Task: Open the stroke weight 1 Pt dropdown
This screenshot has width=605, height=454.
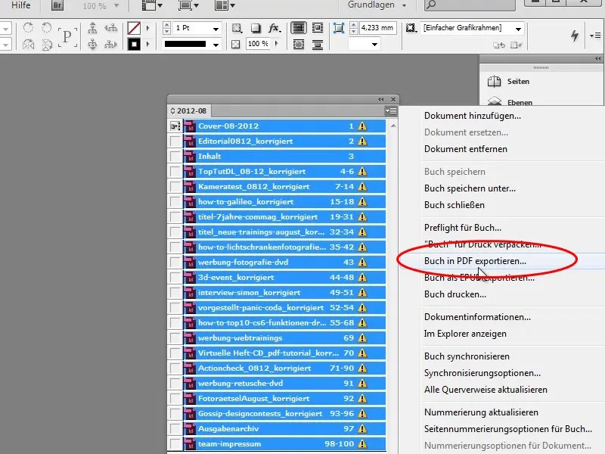Action: (x=216, y=29)
